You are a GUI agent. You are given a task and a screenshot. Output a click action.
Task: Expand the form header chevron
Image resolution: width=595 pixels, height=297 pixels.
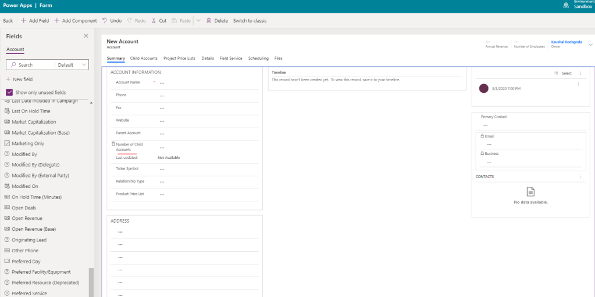point(590,45)
